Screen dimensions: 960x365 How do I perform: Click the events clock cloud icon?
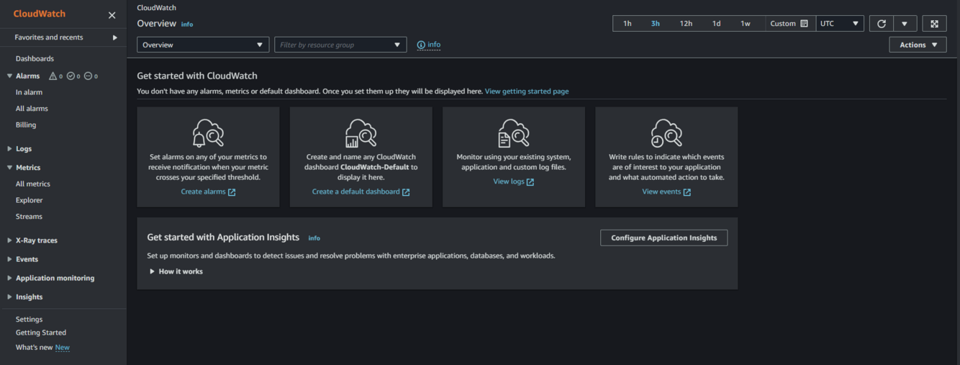666,133
